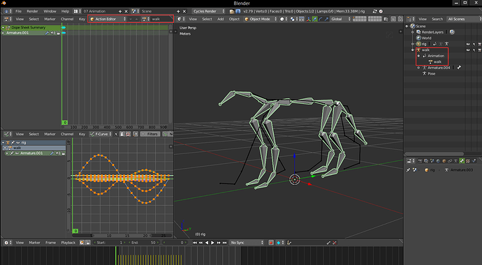The image size is (482, 265).
Task: Expand the Armature.001 dope sheet channel
Action: 3,33
